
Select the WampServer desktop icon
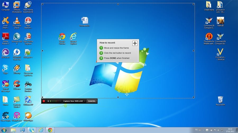pos(17,117)
